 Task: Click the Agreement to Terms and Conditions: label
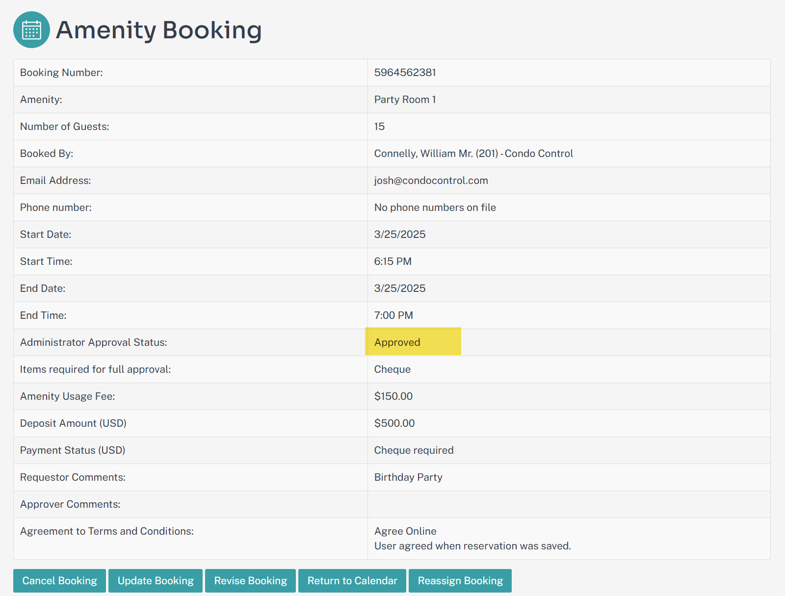point(107,531)
